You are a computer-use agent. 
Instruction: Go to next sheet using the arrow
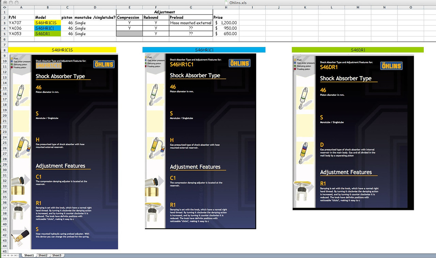coord(12,255)
